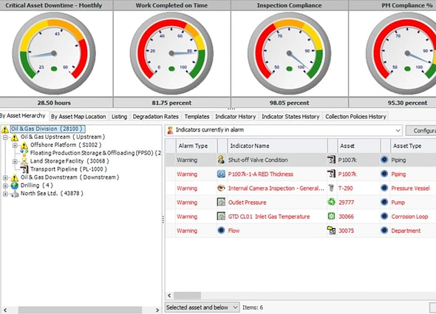Click indicator icon for Outlet Pressure

pyautogui.click(x=221, y=202)
